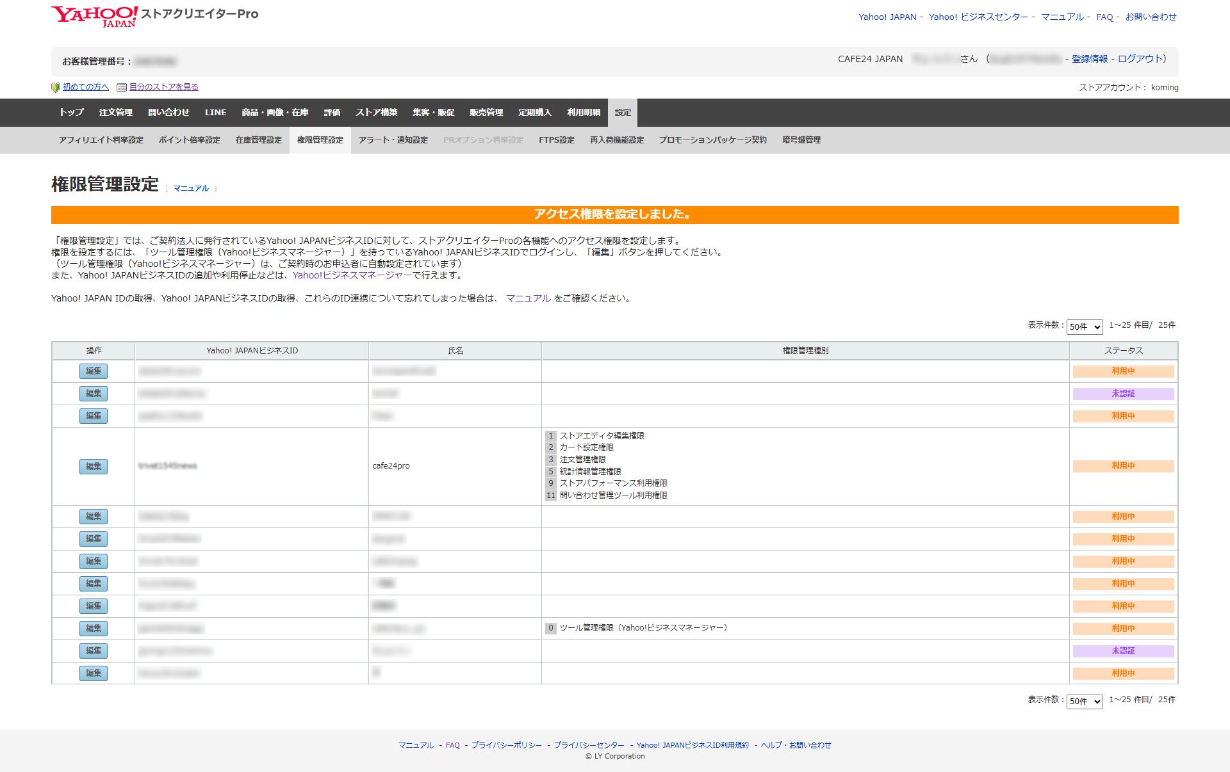Open the top 表示件数 dropdown
The image size is (1230, 772).
1084,326
